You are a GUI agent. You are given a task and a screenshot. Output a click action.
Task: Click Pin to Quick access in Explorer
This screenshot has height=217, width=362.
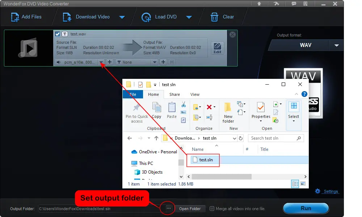[137, 113]
